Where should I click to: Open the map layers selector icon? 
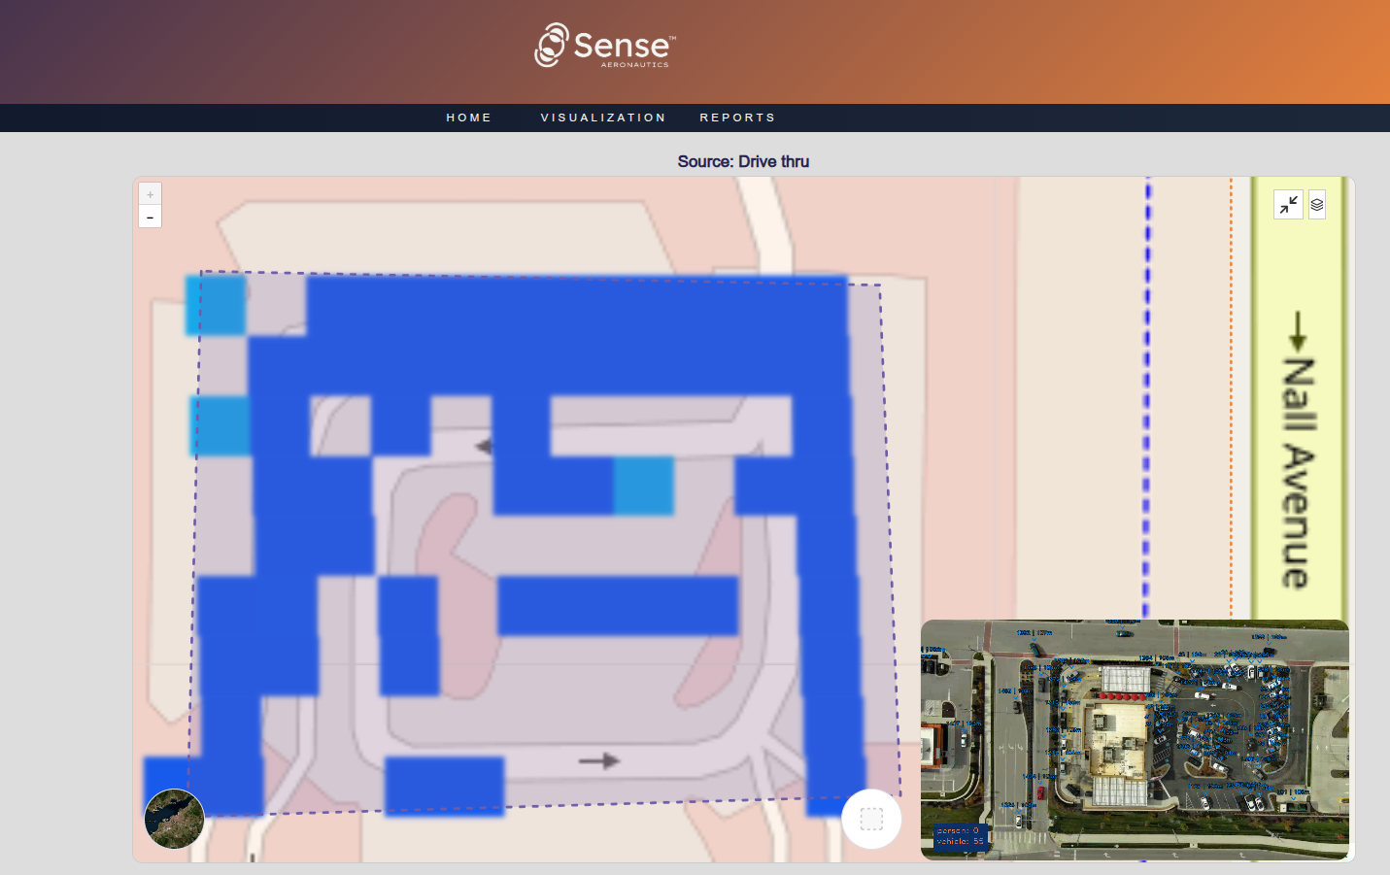1317,205
